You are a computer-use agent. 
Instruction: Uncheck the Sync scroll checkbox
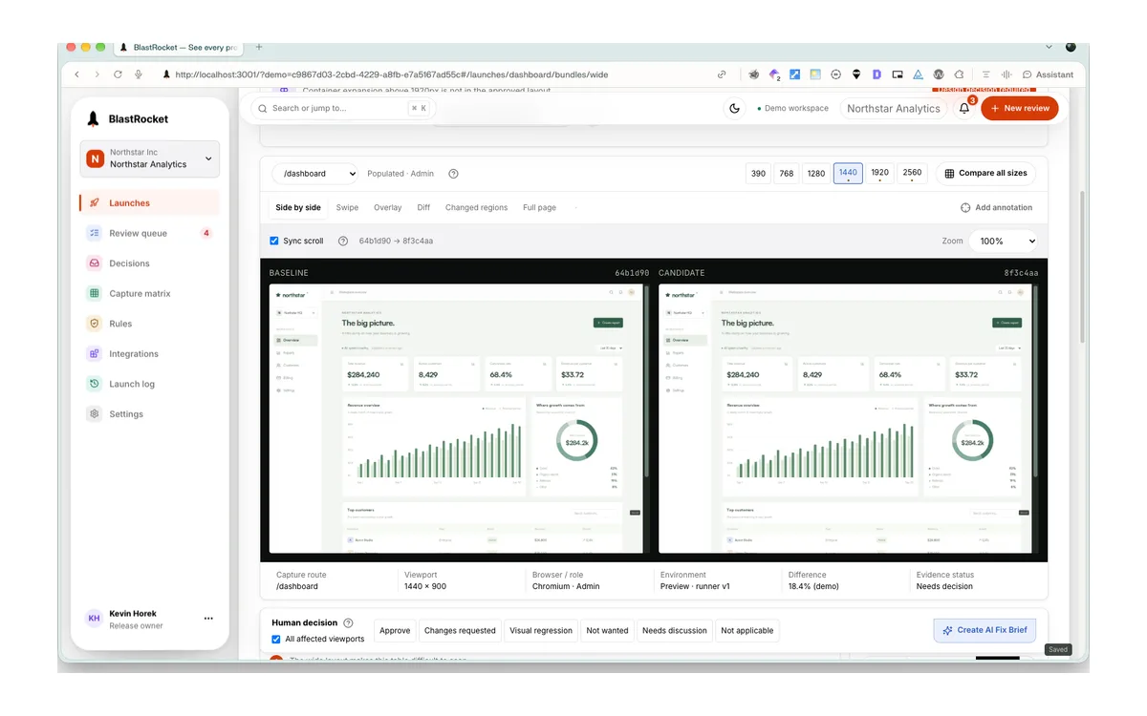tap(274, 242)
